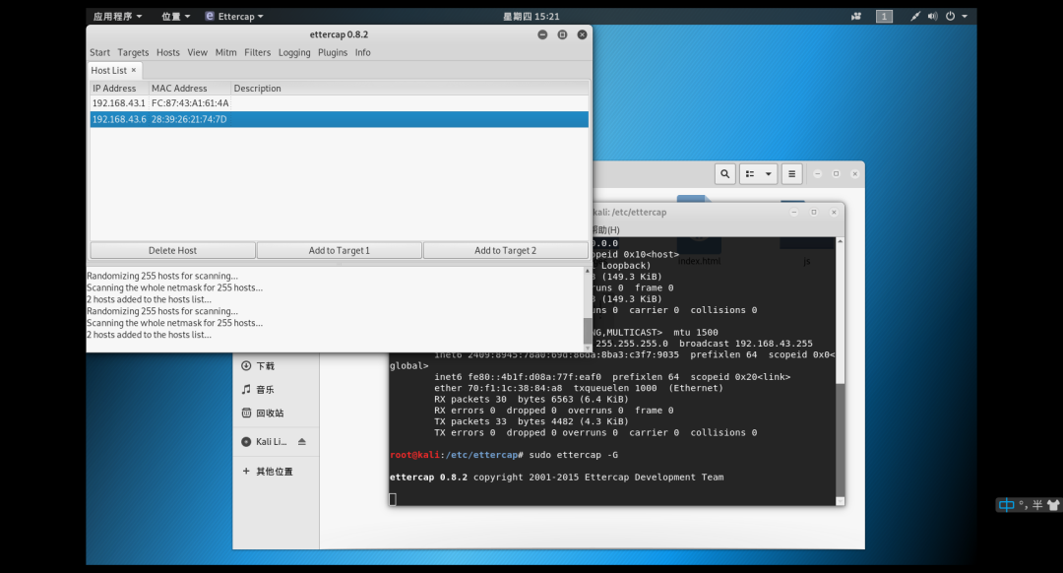Click the volume icon in top bar
This screenshot has width=1063, height=573.
pyautogui.click(x=933, y=17)
